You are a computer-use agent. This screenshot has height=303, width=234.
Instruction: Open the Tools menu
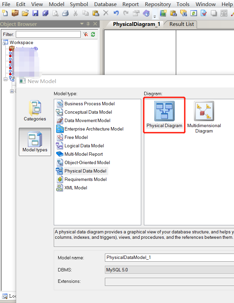pyautogui.click(x=183, y=4)
